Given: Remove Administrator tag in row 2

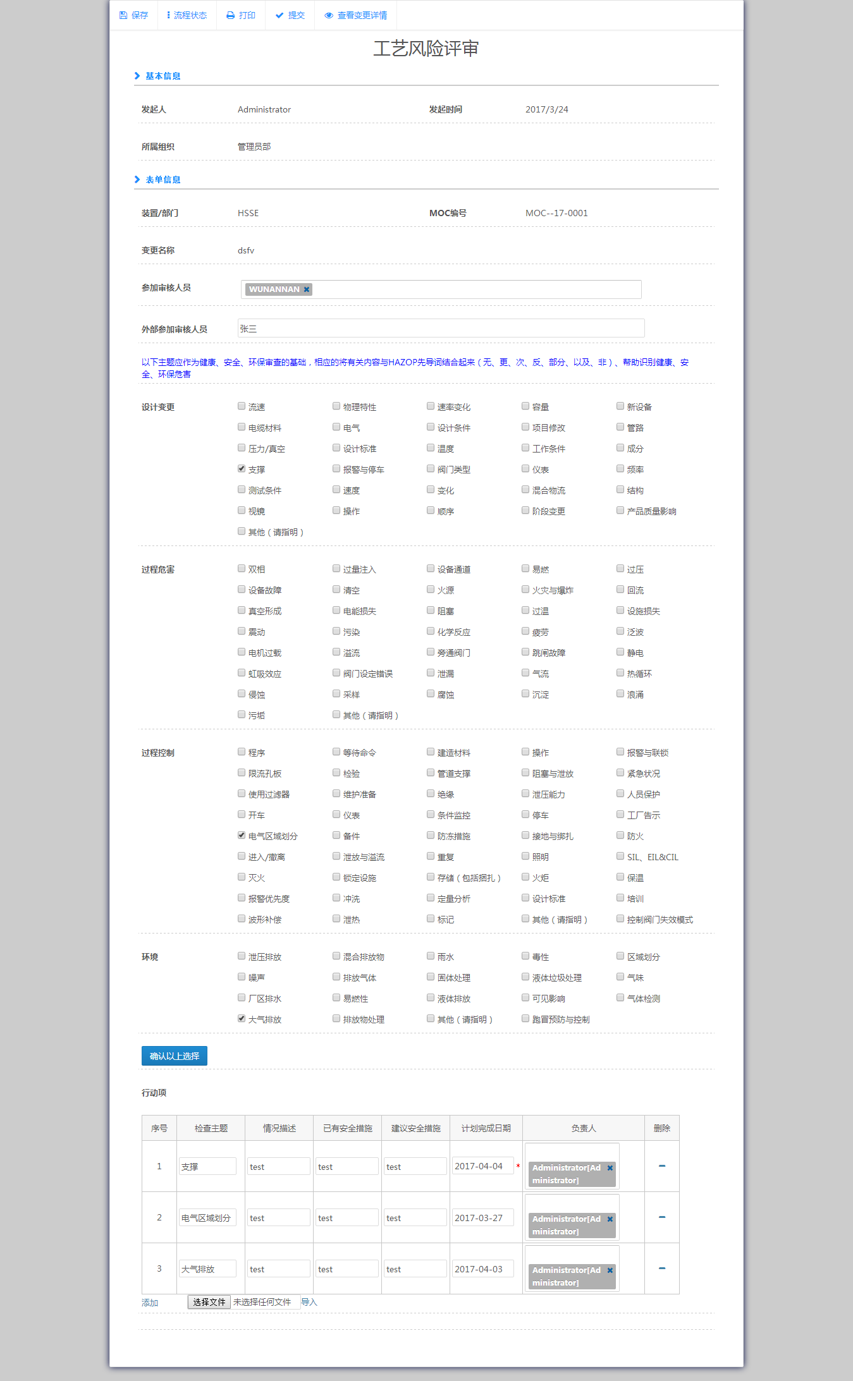Looking at the screenshot, I should pyautogui.click(x=610, y=1219).
